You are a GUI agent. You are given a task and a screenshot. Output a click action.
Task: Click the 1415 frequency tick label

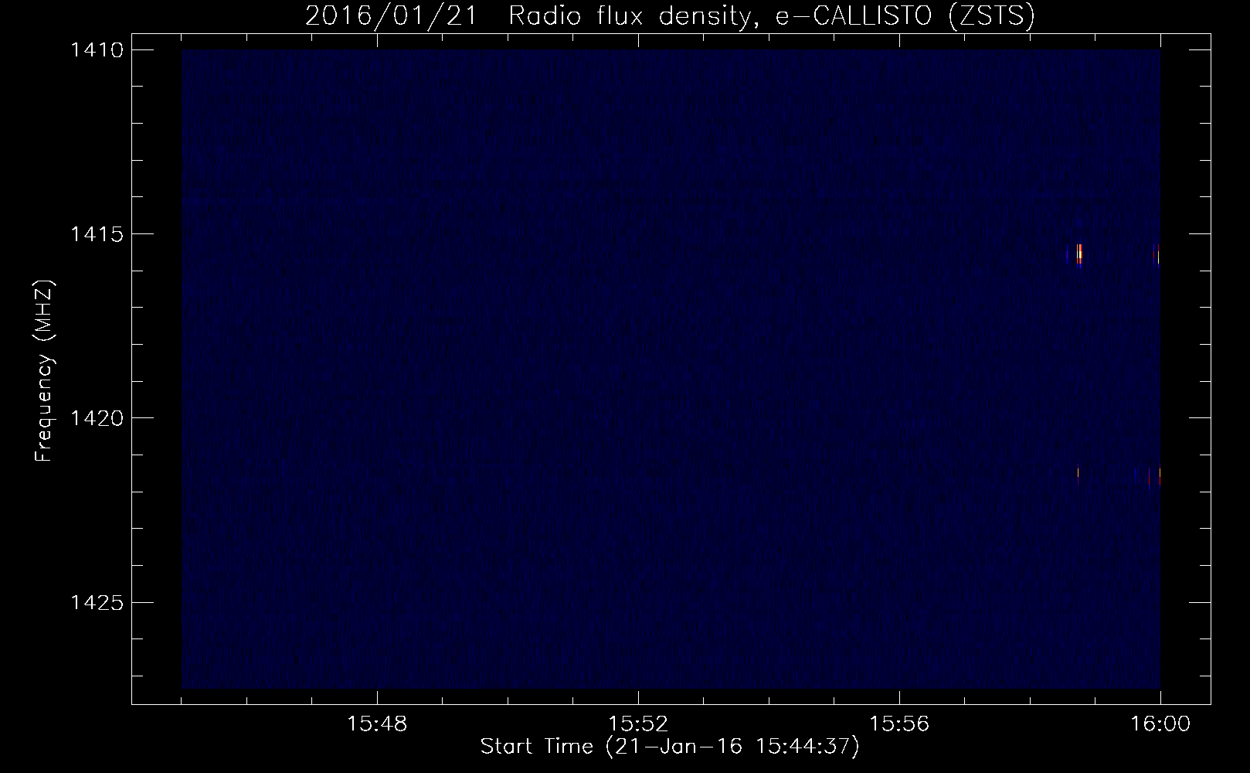click(x=97, y=234)
